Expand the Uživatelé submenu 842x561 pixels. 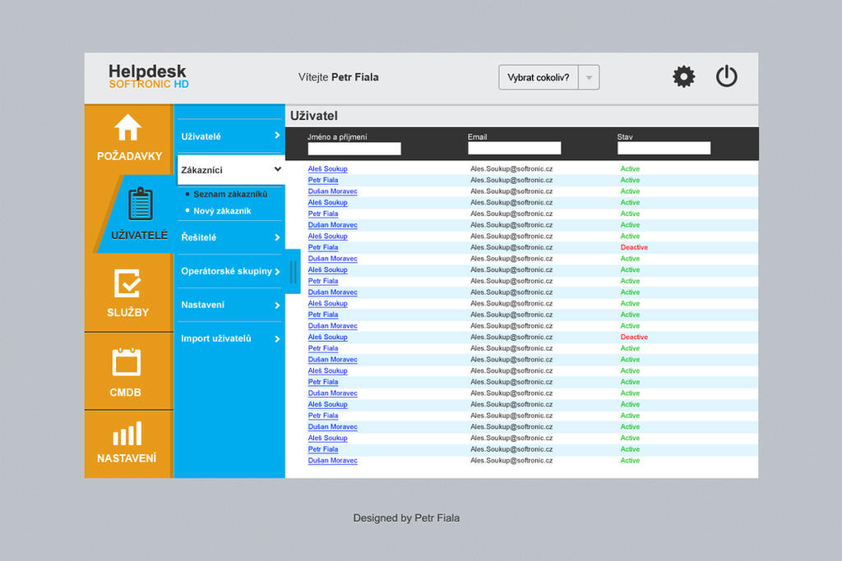(x=230, y=136)
